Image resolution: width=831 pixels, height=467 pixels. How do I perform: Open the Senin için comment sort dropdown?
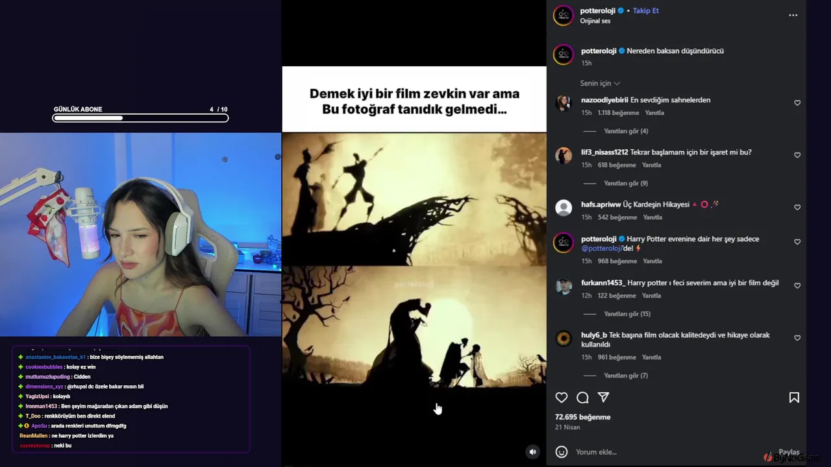coord(600,83)
